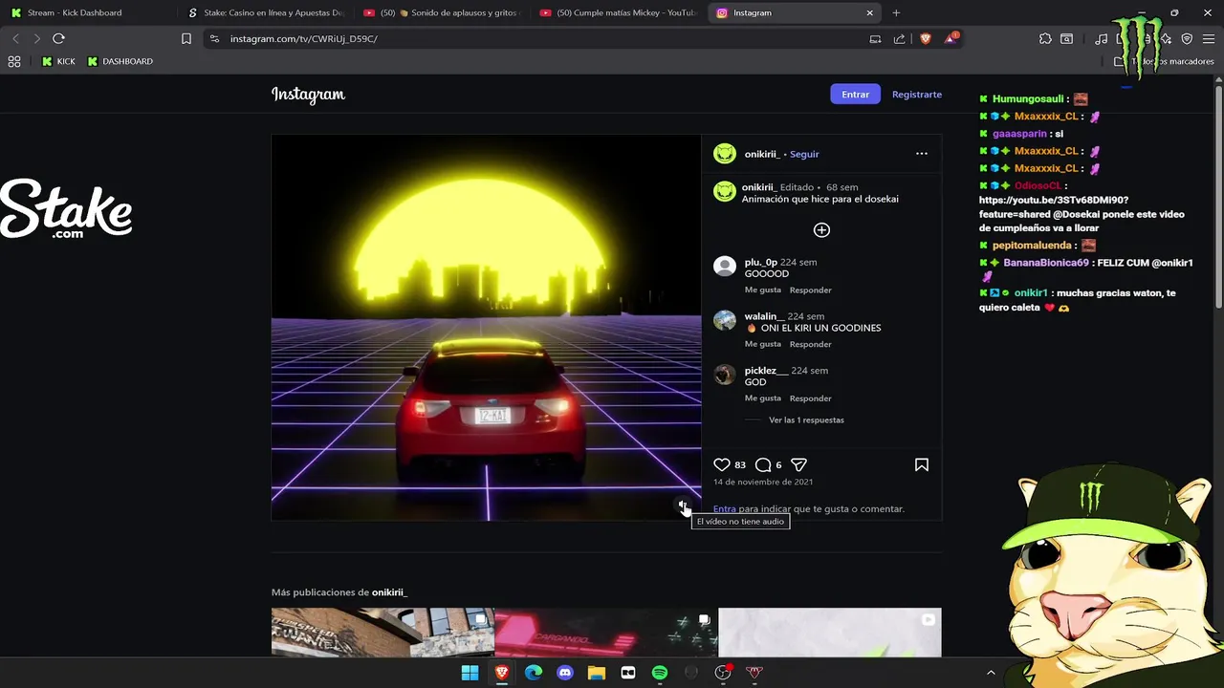1224x688 pixels.
Task: Close the Instagram tab
Action: click(x=869, y=12)
